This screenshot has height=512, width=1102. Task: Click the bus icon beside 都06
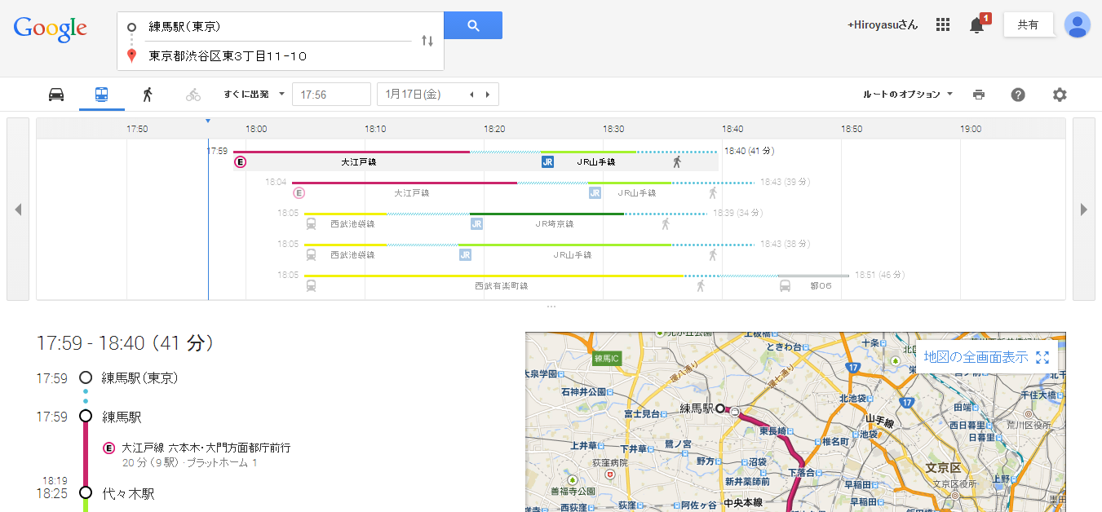click(x=785, y=286)
